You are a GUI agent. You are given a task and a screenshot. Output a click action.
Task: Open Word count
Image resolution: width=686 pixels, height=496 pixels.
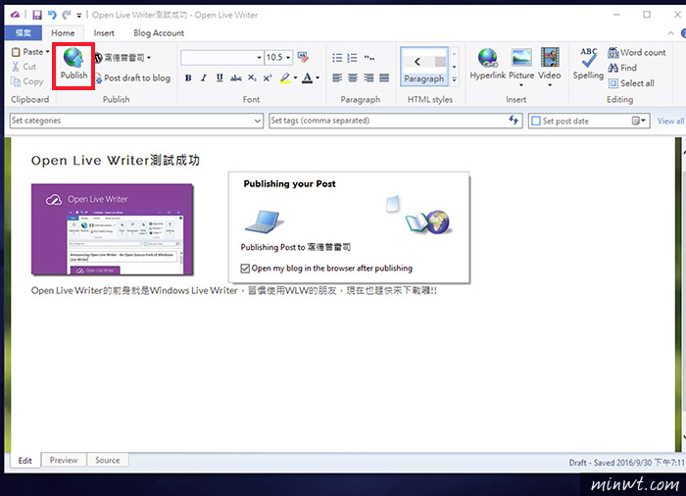637,53
